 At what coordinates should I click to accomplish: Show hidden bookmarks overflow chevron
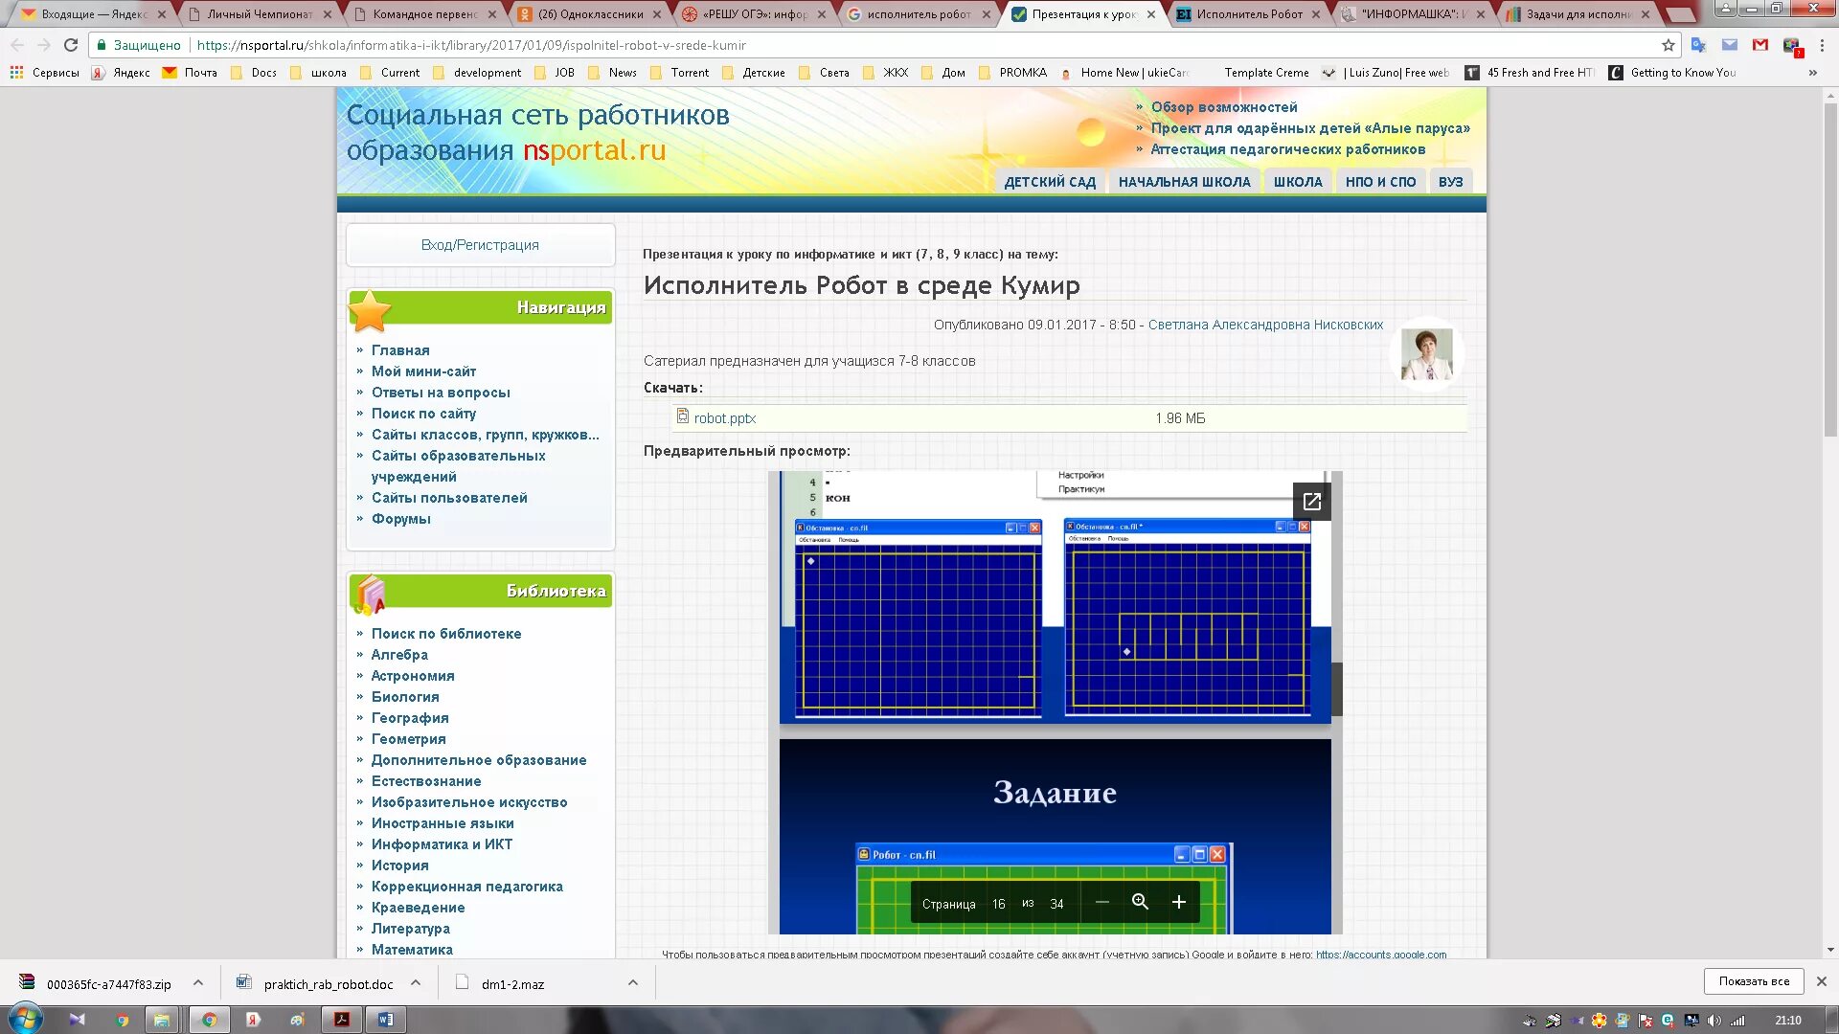[1812, 73]
